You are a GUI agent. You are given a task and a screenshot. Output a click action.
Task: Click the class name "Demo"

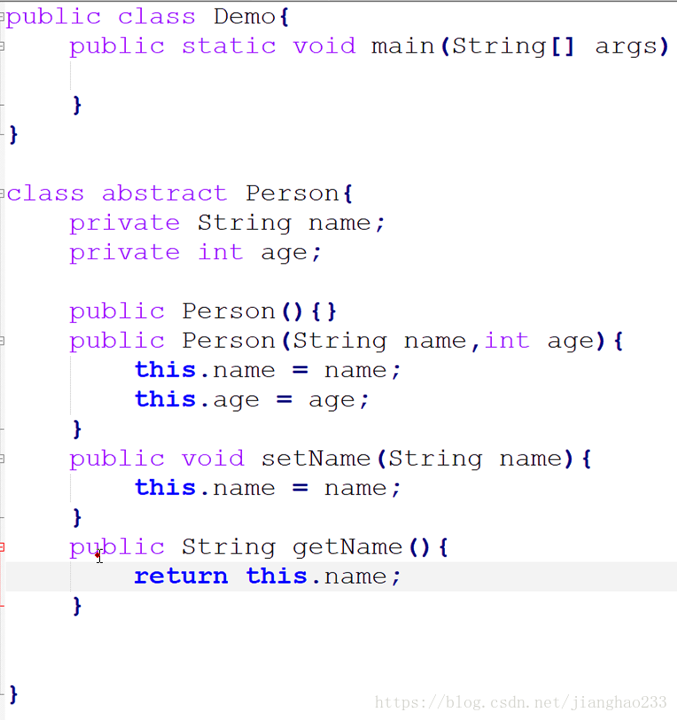pos(245,17)
